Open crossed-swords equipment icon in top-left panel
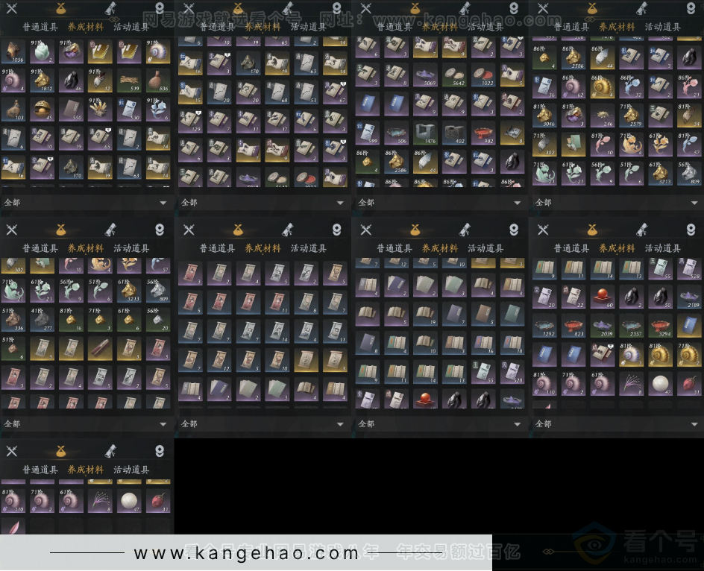 click(12, 8)
